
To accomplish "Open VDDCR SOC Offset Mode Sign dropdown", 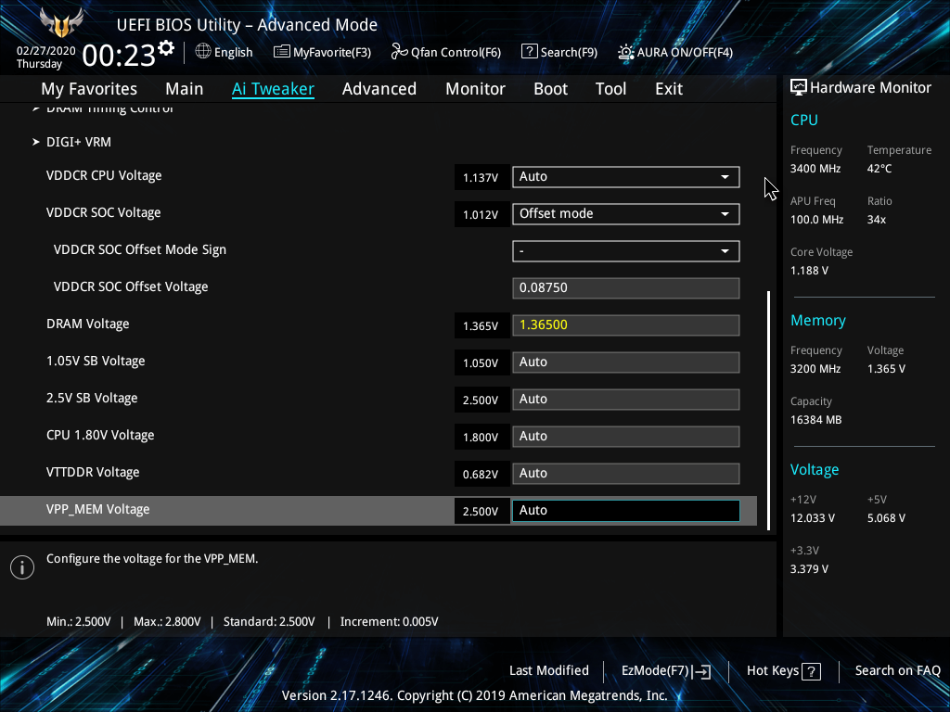I will (x=626, y=250).
